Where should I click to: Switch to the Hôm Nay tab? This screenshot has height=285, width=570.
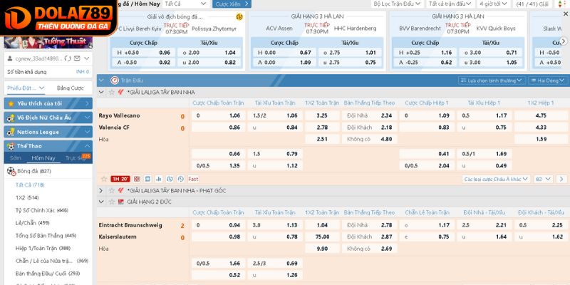[x=43, y=158]
